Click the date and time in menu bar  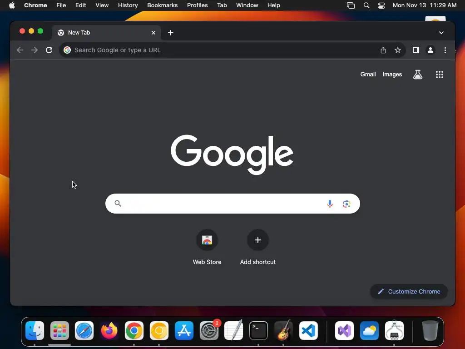pyautogui.click(x=425, y=5)
